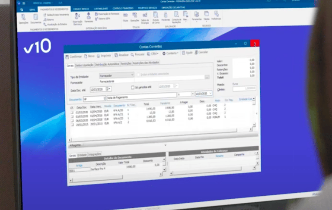Check the row for document VFA A/20
The width and height of the screenshot is (332, 210).
72,113
